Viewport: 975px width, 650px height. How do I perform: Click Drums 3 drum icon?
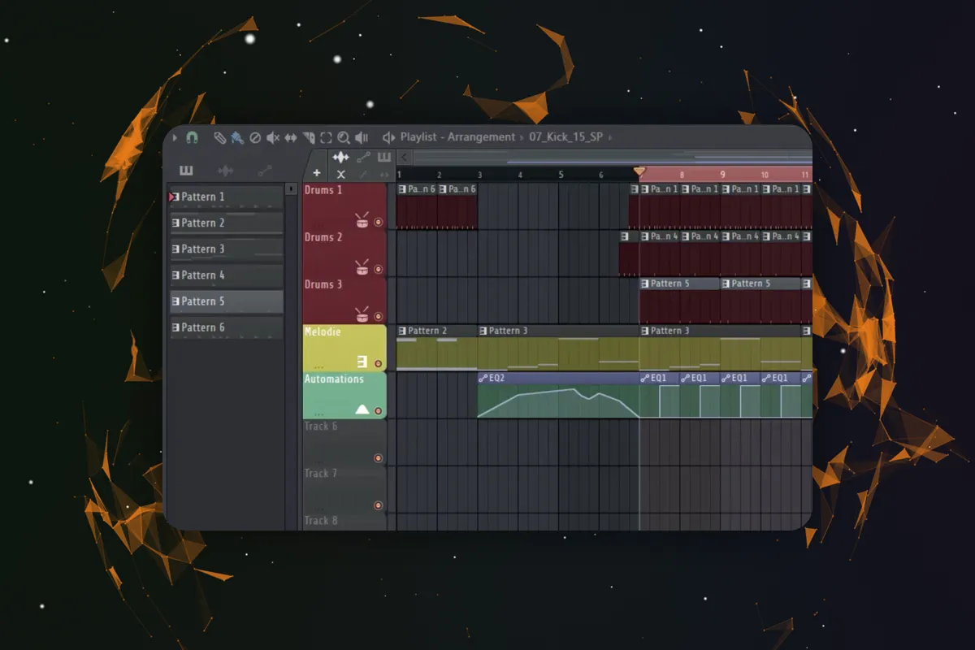click(362, 314)
